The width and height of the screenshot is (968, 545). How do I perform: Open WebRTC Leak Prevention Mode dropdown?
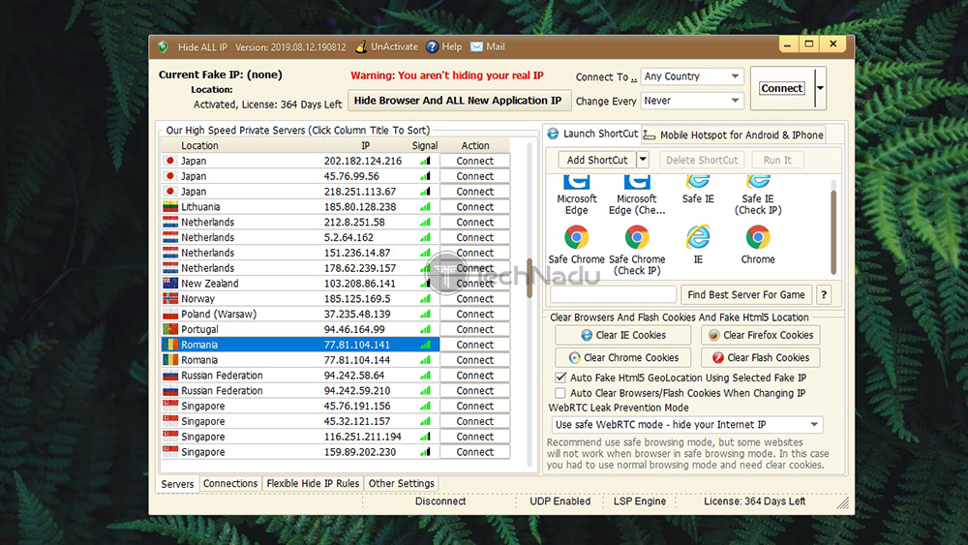pyautogui.click(x=687, y=425)
